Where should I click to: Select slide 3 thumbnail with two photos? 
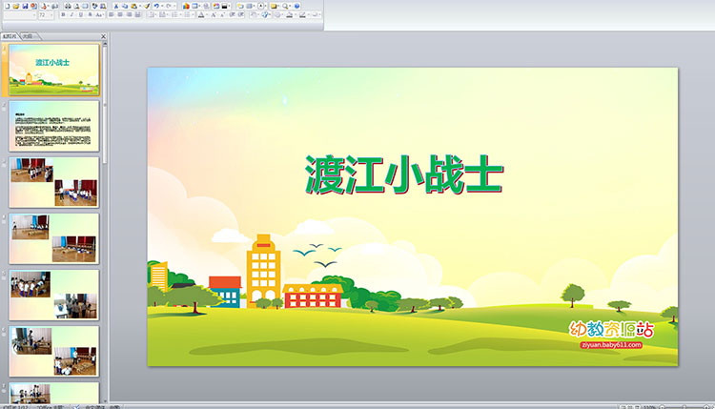[x=53, y=182]
